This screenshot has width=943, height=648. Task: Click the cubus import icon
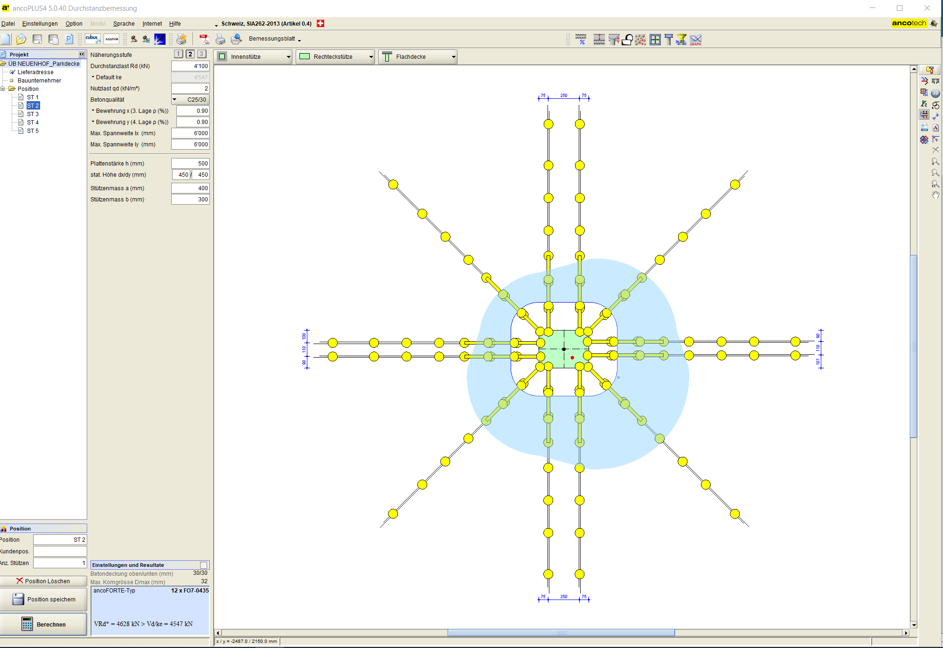(92, 39)
